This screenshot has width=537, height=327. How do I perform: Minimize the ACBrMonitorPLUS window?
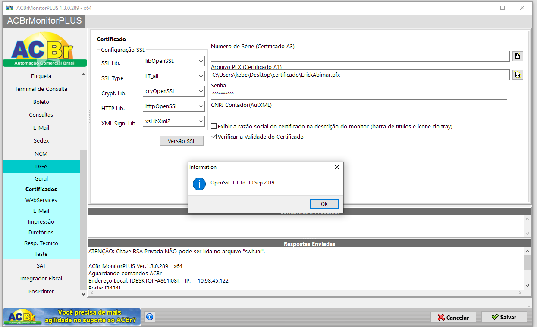[483, 8]
